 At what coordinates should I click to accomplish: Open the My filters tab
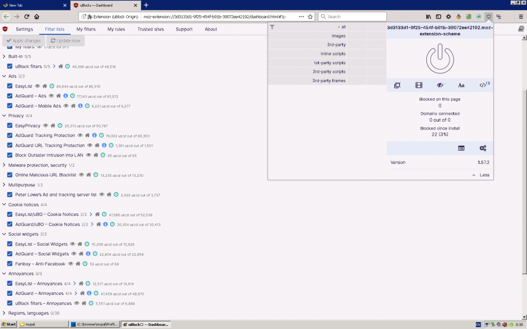(x=85, y=29)
